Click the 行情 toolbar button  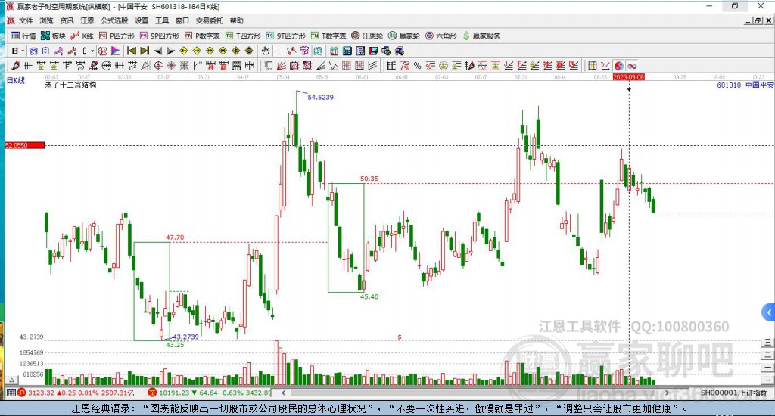(x=23, y=36)
